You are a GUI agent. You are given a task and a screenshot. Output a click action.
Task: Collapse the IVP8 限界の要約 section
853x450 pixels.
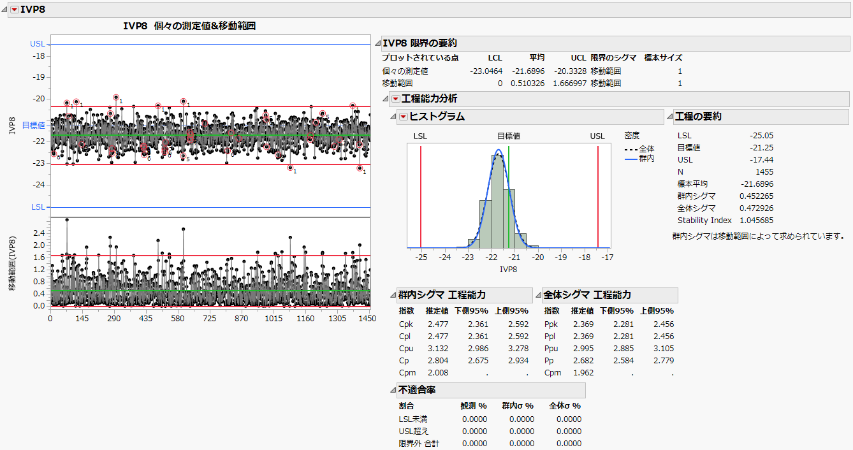pos(376,43)
